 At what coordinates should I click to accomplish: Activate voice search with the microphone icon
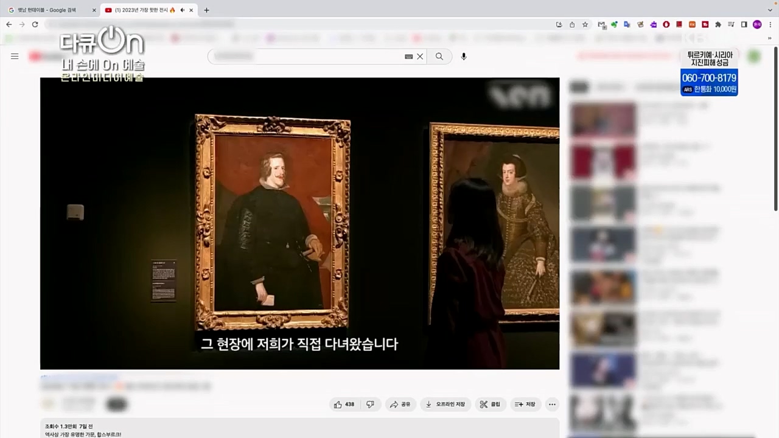(x=463, y=56)
